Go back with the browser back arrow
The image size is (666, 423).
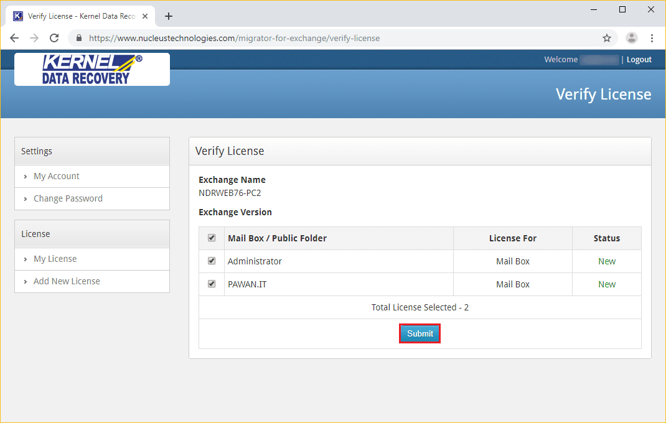[x=14, y=38]
